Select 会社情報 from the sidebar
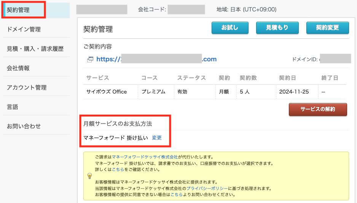The image size is (357, 203). coord(18,68)
